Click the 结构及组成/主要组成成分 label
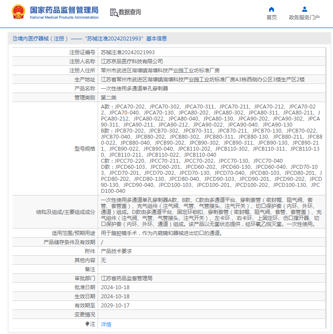 (65, 212)
